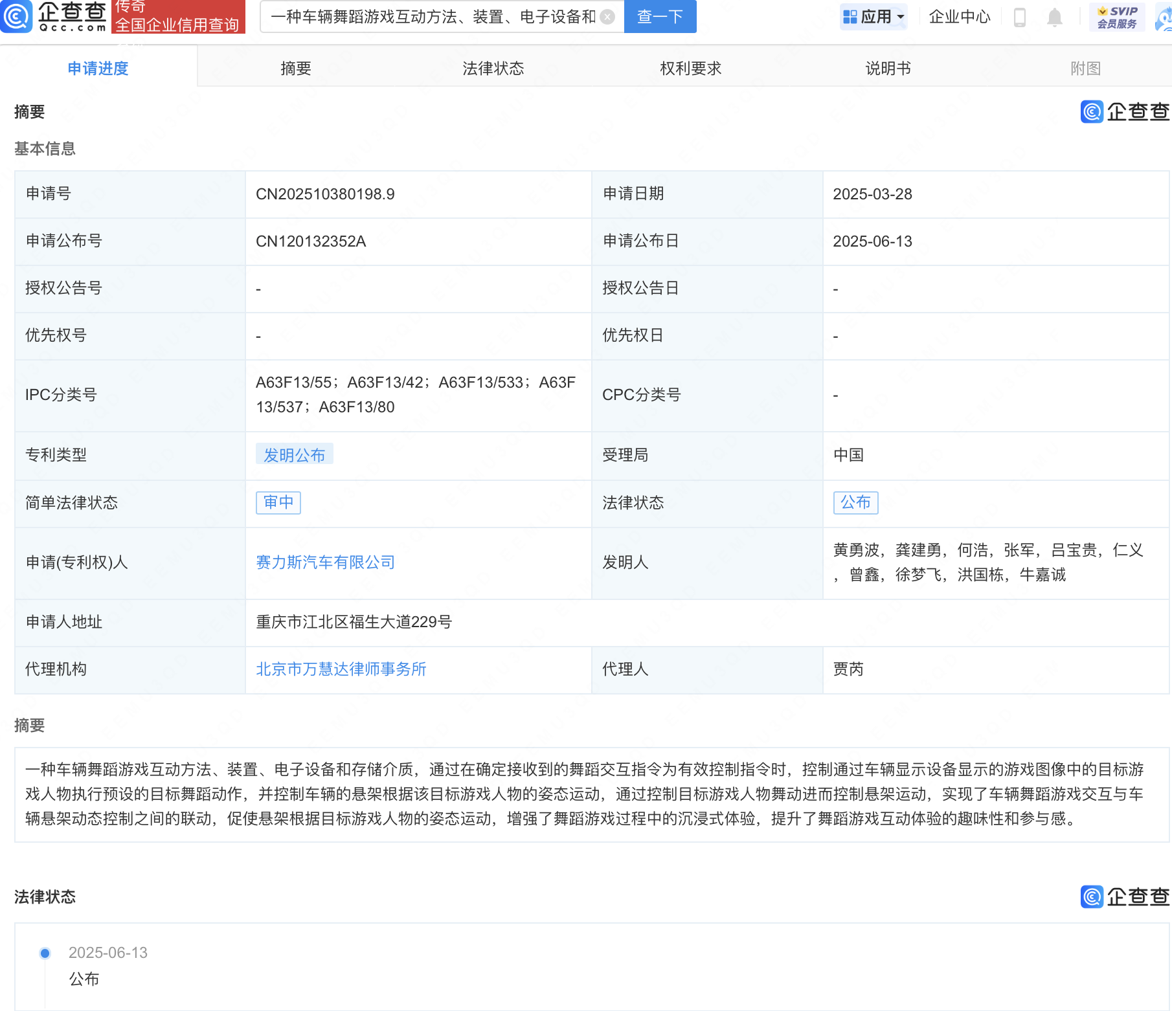Click the 公布 legal status tag in table
This screenshot has height=1011, width=1172.
click(855, 502)
